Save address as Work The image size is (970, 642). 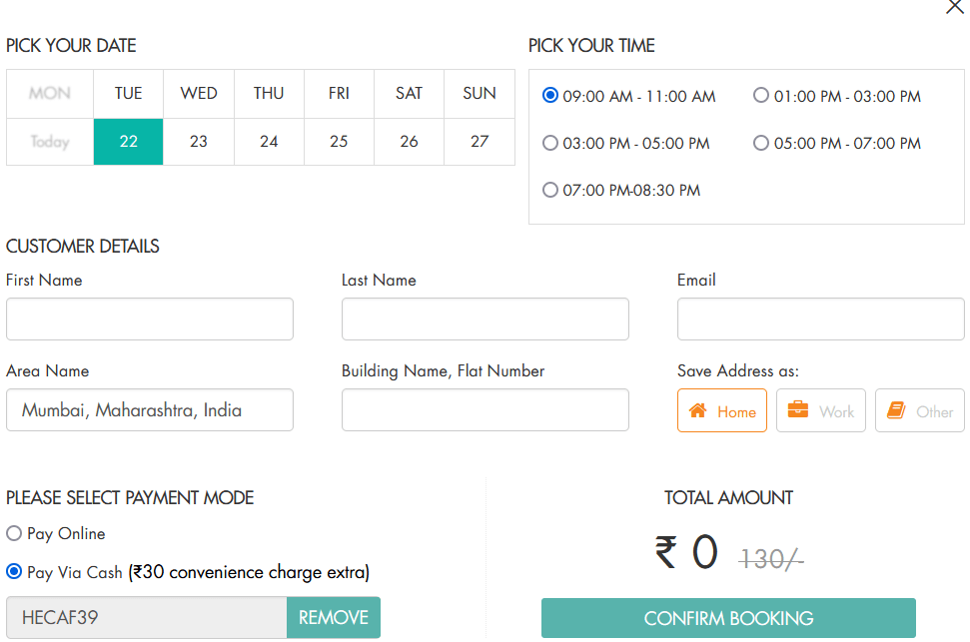click(820, 410)
